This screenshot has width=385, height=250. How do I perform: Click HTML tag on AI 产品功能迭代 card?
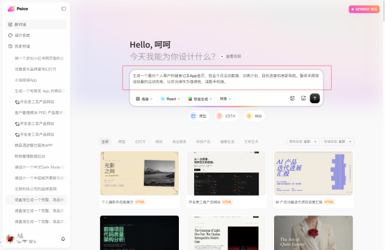coord(329,202)
